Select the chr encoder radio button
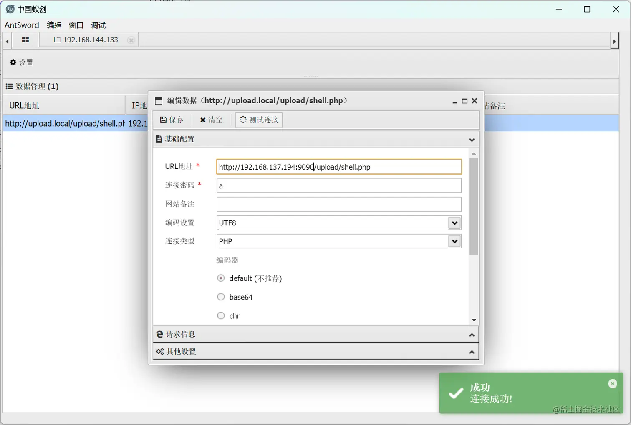This screenshot has height=425, width=631. click(221, 315)
